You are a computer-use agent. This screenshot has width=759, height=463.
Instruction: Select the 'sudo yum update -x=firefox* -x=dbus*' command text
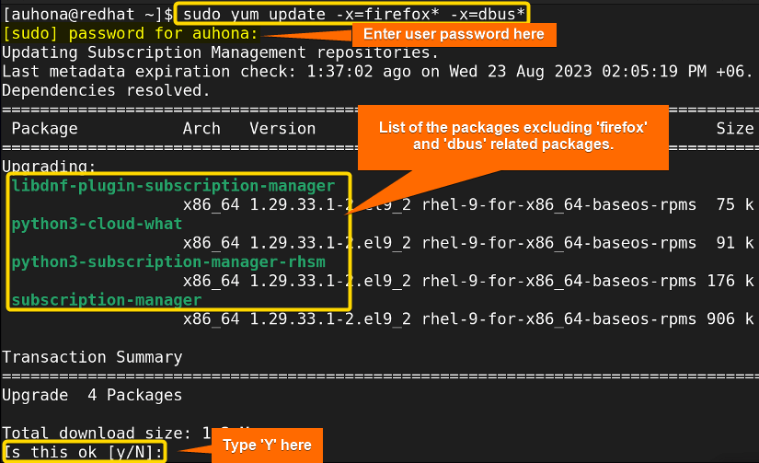[354, 14]
